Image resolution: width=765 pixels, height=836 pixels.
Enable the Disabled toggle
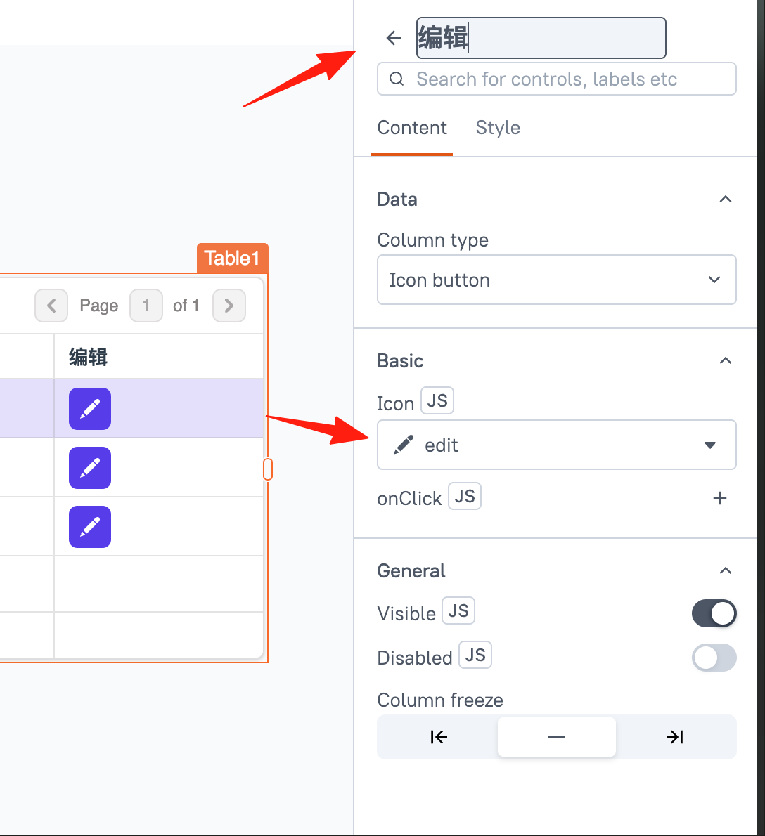(714, 658)
